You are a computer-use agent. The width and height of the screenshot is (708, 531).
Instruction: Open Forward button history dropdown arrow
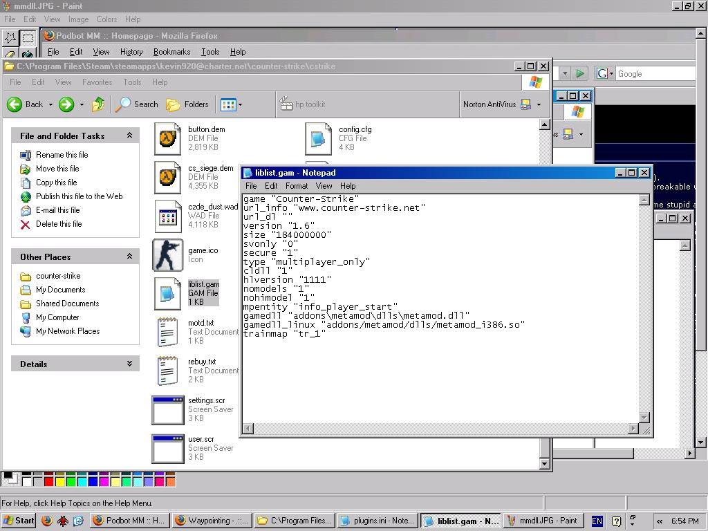click(82, 105)
